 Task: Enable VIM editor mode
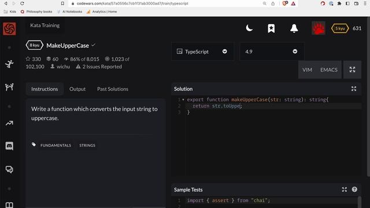point(307,70)
